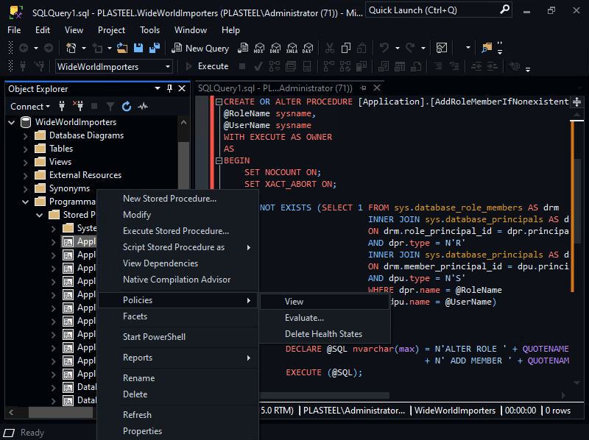Click the Object Explorer vertical scrollbar
This screenshot has width=589, height=440.
183,167
